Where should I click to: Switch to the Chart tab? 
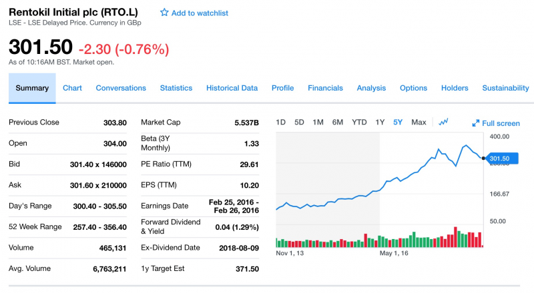(x=72, y=88)
